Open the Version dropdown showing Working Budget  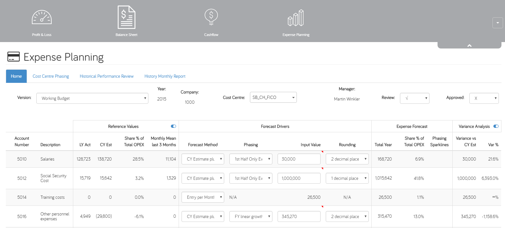(93, 98)
